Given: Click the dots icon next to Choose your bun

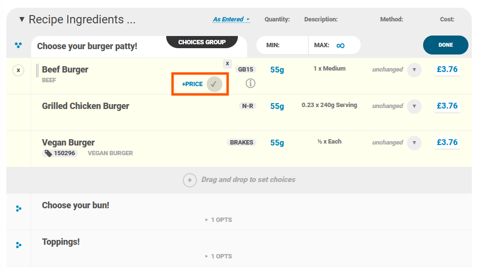Looking at the screenshot, I should click(19, 209).
